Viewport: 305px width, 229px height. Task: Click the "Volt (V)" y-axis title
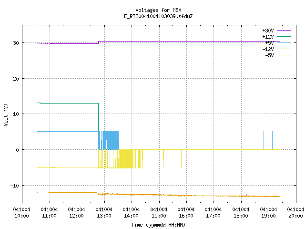coord(6,114)
